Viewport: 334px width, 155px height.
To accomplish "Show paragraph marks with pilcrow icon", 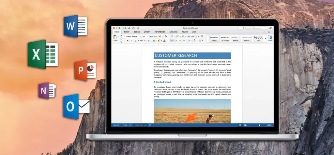I will (x=202, y=36).
